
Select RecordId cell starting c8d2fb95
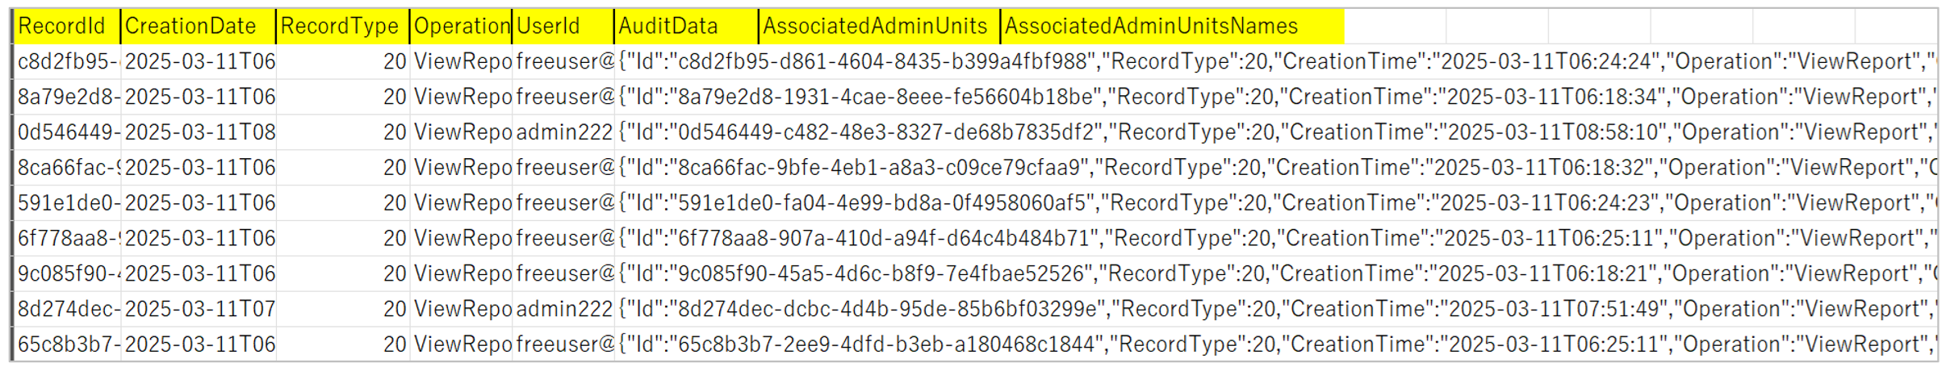pos(68,61)
